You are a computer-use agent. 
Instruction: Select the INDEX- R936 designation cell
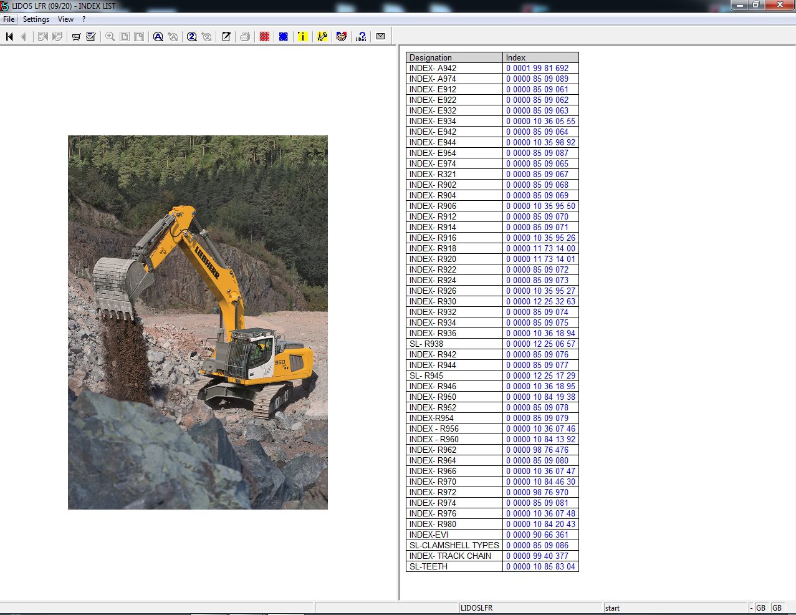(454, 333)
